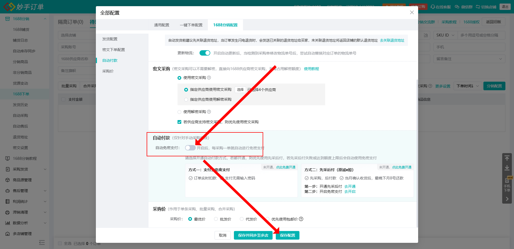Viewport: 514px width, 249px height.
Task: Enable the 自动免密支付 switch
Action: (x=190, y=148)
